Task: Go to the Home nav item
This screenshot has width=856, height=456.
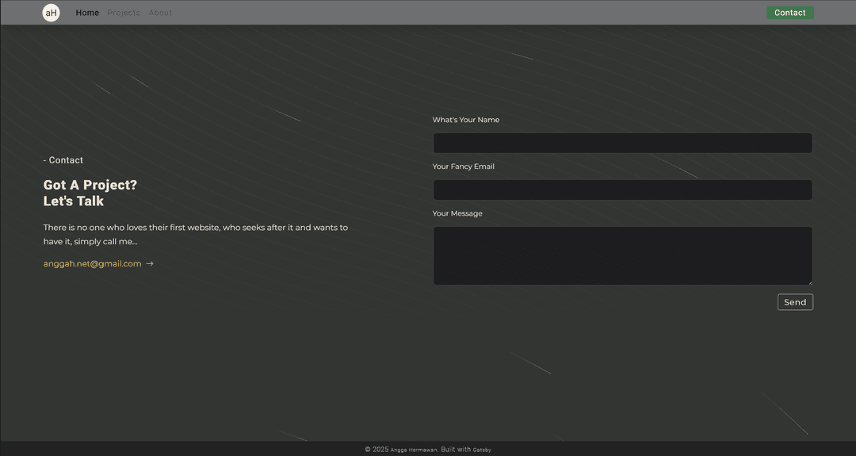Action: point(87,13)
